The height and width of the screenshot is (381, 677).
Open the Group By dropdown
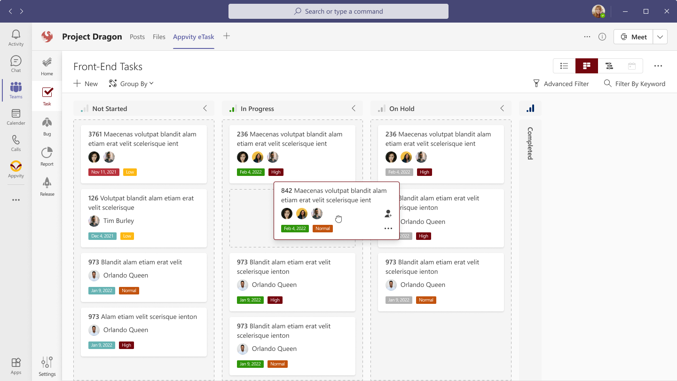[131, 83]
